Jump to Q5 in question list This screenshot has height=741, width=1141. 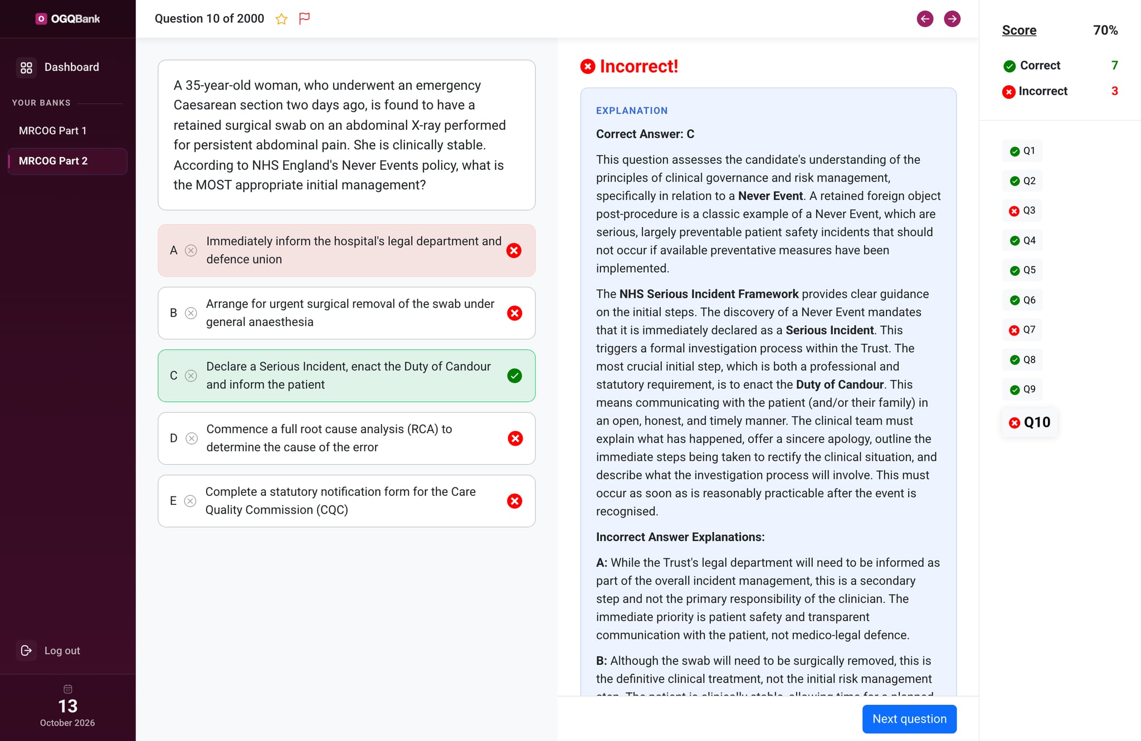pos(1022,270)
